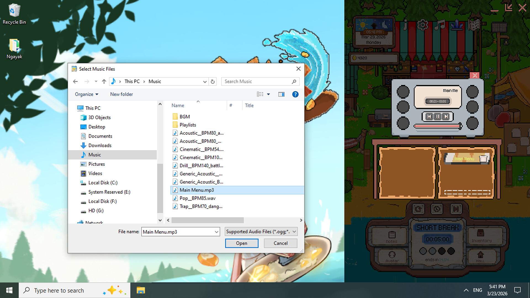This screenshot has height=298, width=530.
Task: Expand the Supported Audio Files filter dropdown
Action: pyautogui.click(x=294, y=232)
